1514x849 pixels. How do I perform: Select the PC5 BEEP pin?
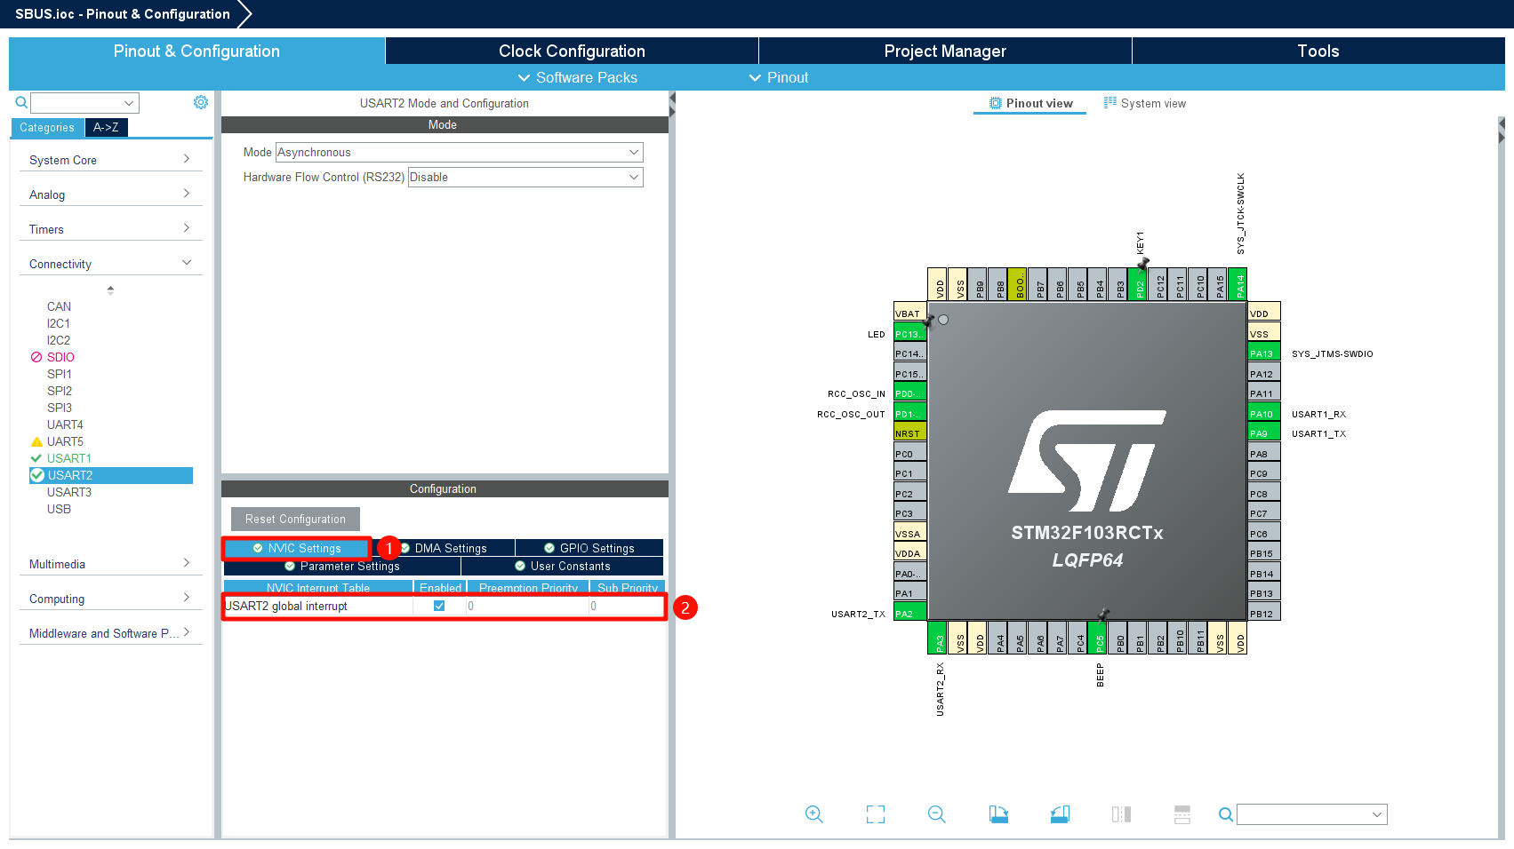(x=1098, y=637)
